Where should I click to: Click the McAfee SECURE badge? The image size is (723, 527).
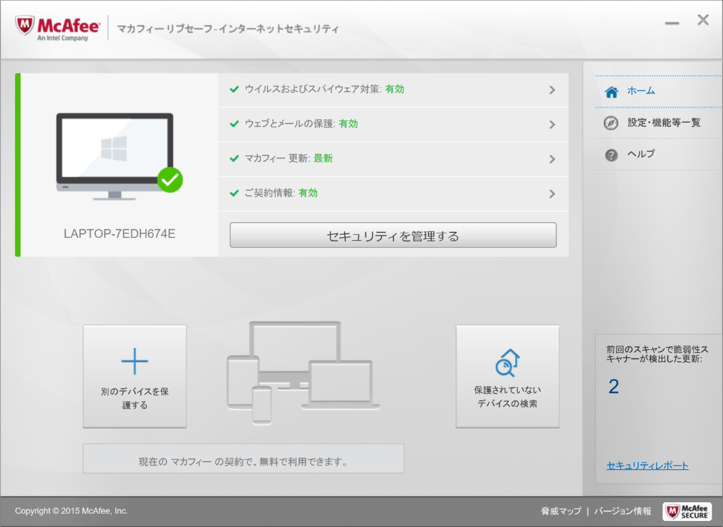click(687, 511)
